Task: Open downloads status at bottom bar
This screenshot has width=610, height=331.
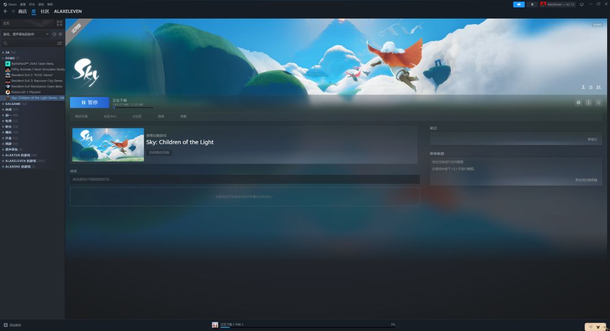Action: pos(232,324)
